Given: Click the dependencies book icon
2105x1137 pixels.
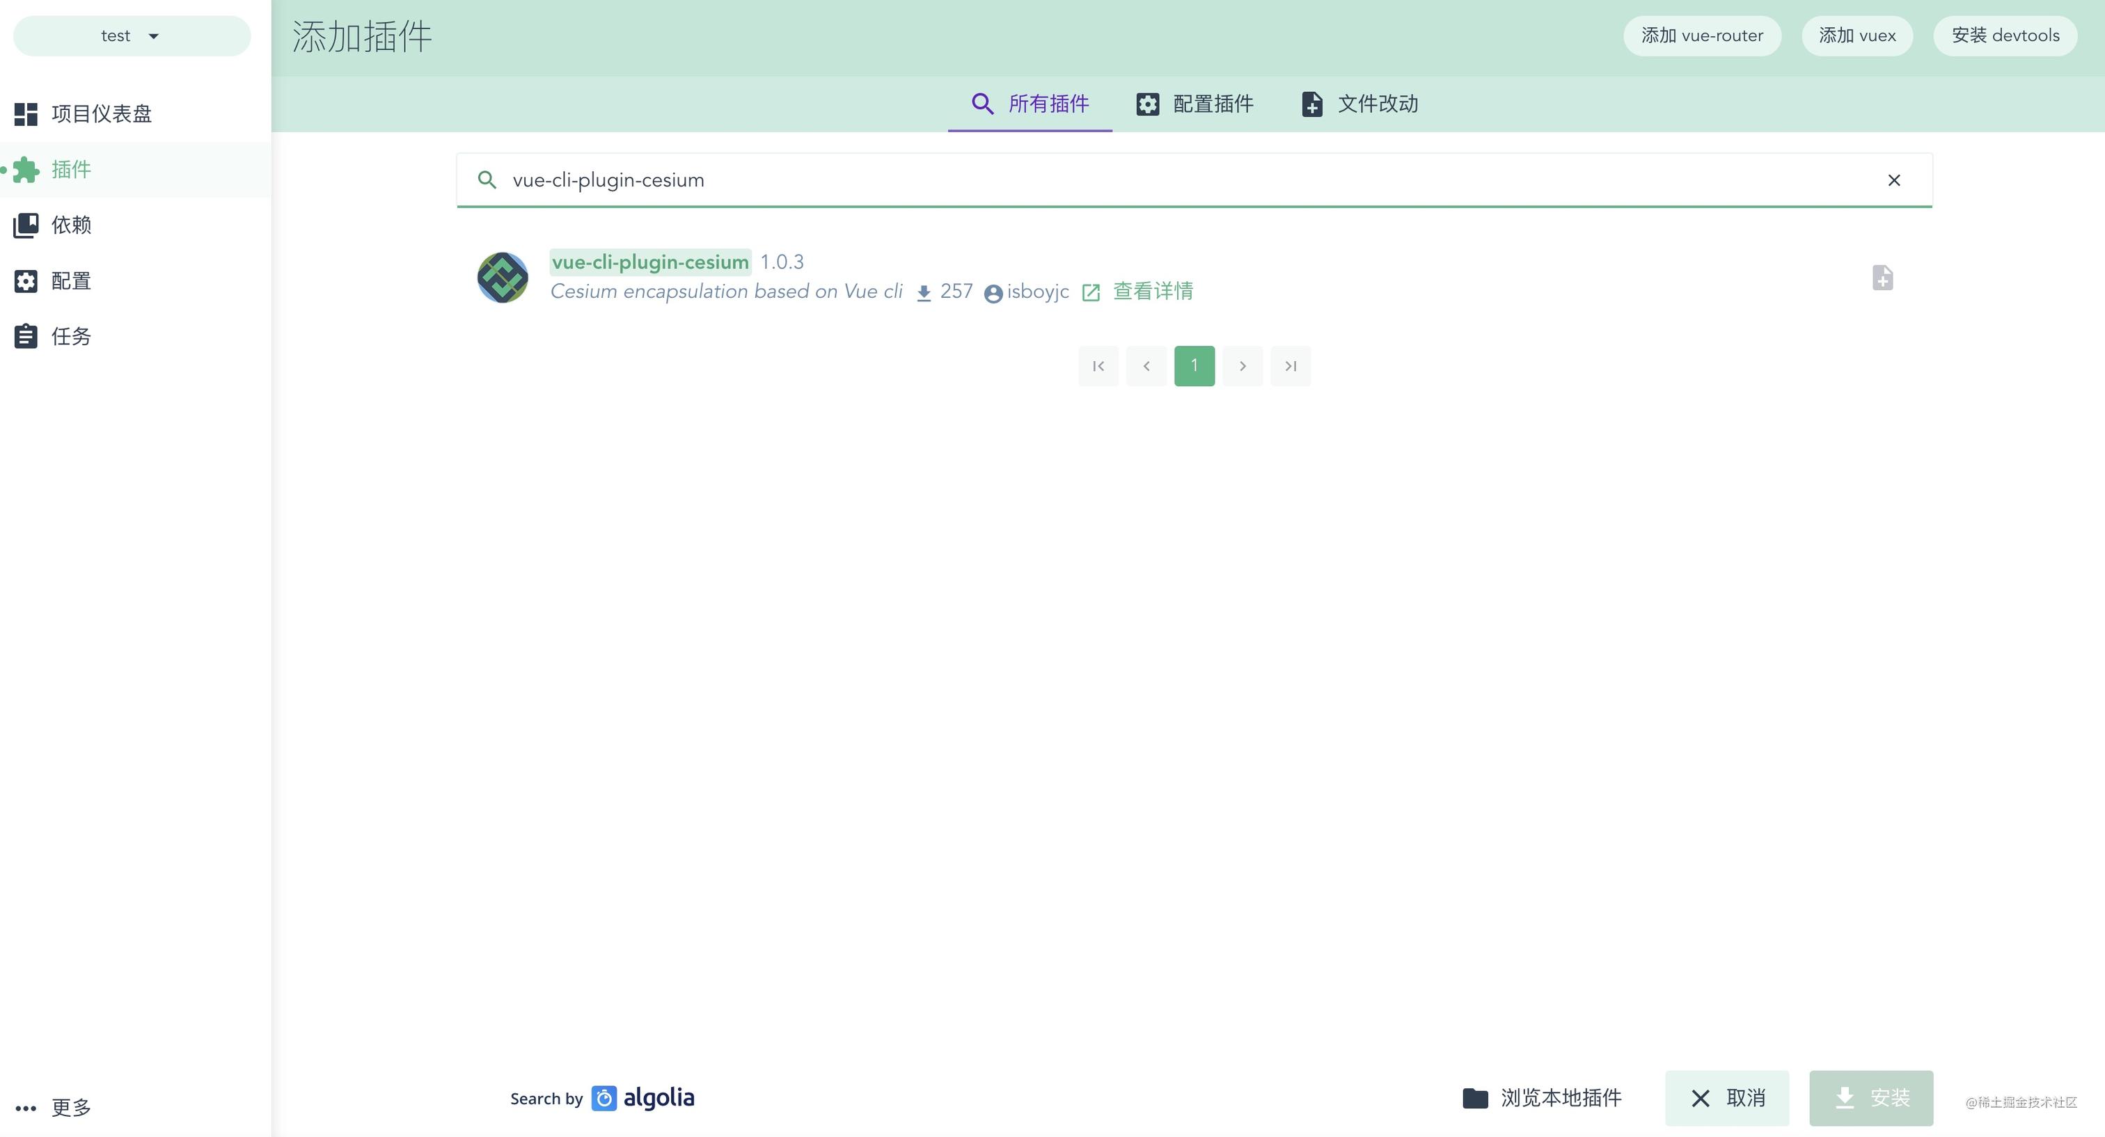Looking at the screenshot, I should point(26,225).
